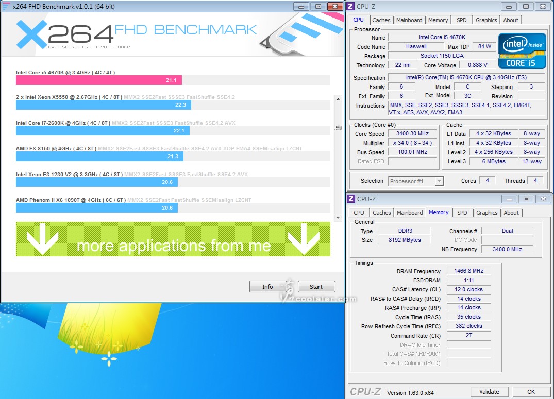Click the Core Voltage value 0.888 V
Screen dimensions: 554x399
[477, 65]
